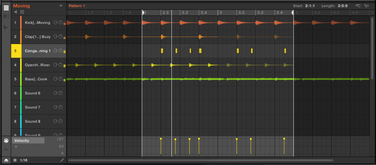Solo the Sound 7 slot

(56, 107)
